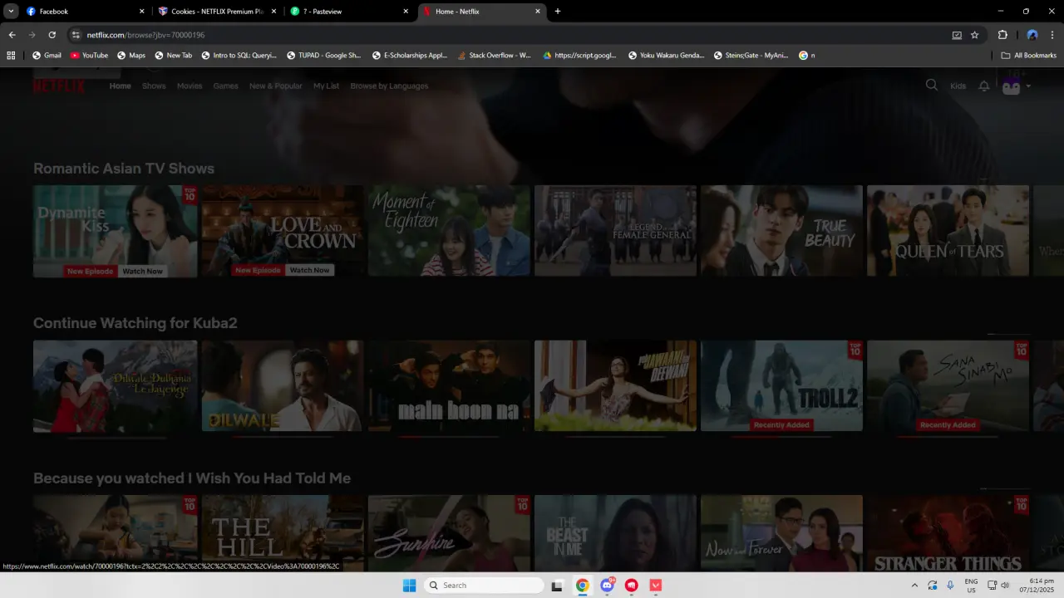Open the Stack Overflow bookmark
This screenshot has width=1064, height=598.
point(495,56)
